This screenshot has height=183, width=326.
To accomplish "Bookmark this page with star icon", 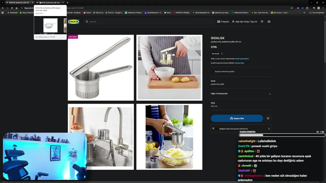I will coord(292,8).
